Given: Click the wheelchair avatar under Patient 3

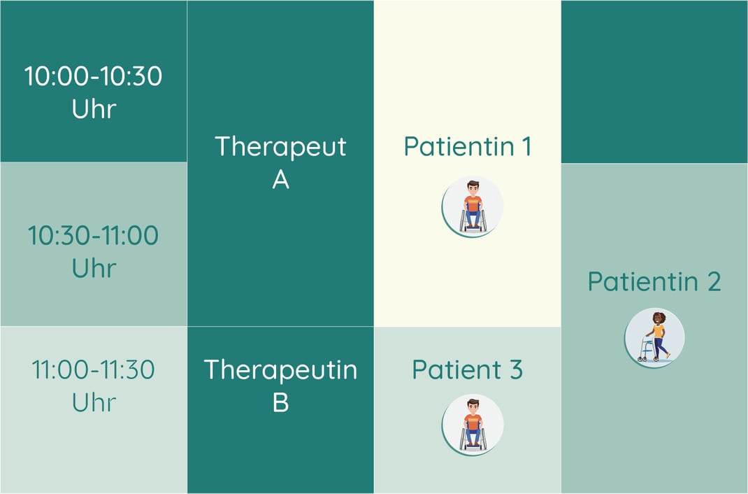Looking at the screenshot, I should tap(473, 425).
